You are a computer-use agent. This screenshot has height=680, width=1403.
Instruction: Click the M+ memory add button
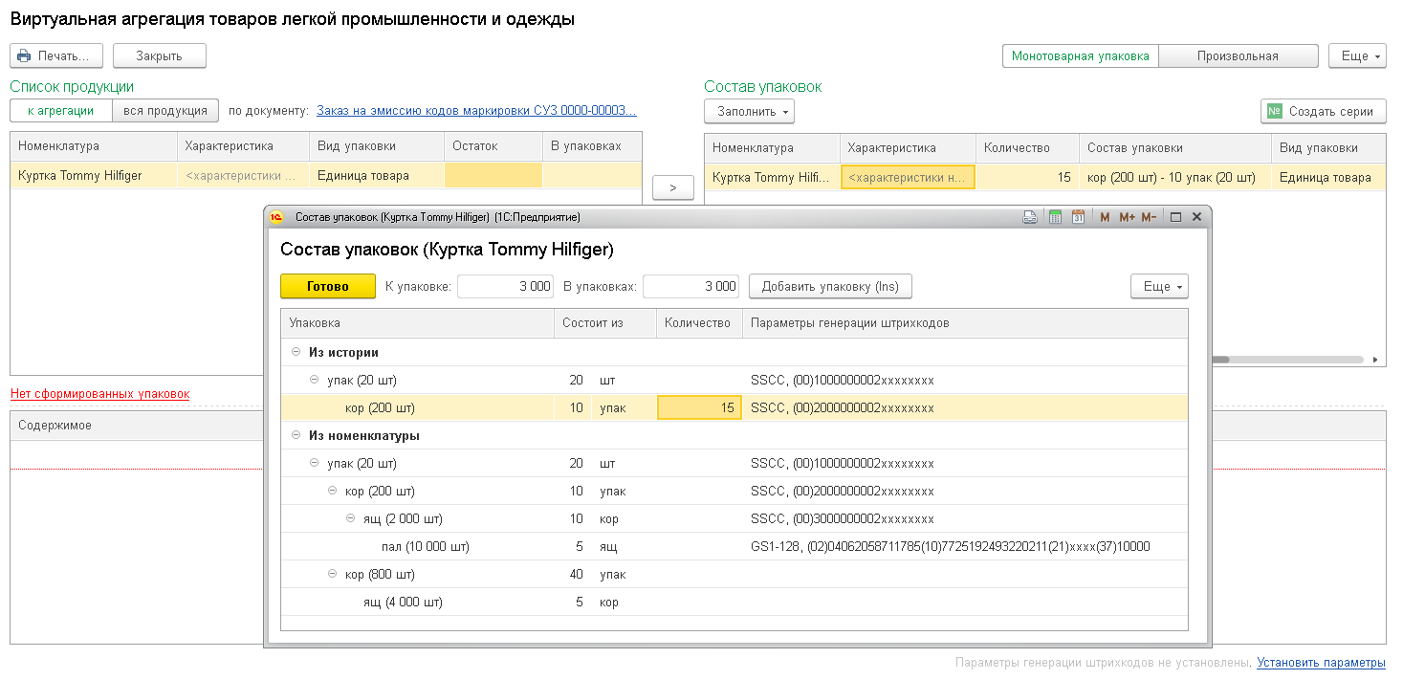click(1126, 217)
